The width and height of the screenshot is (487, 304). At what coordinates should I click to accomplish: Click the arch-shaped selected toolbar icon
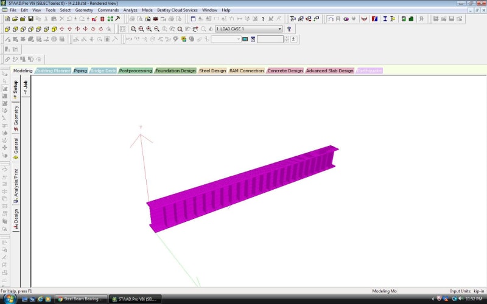coord(331,19)
